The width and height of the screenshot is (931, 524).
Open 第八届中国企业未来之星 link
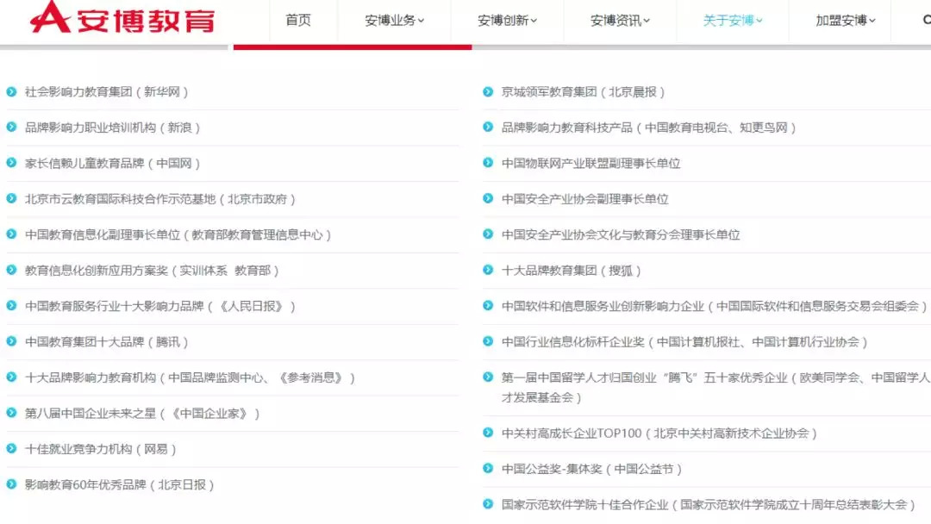tap(142, 414)
